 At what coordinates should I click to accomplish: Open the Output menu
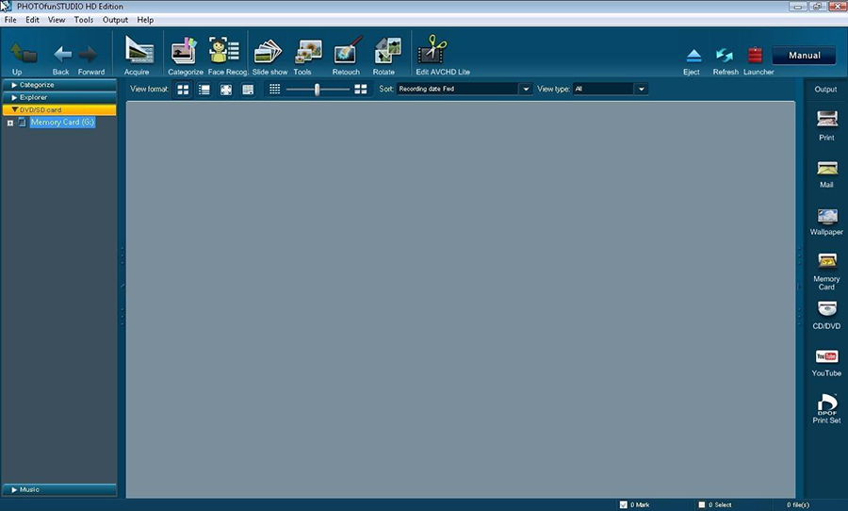pyautogui.click(x=115, y=20)
